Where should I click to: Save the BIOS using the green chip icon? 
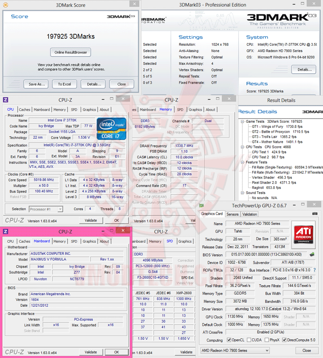tap(312, 254)
